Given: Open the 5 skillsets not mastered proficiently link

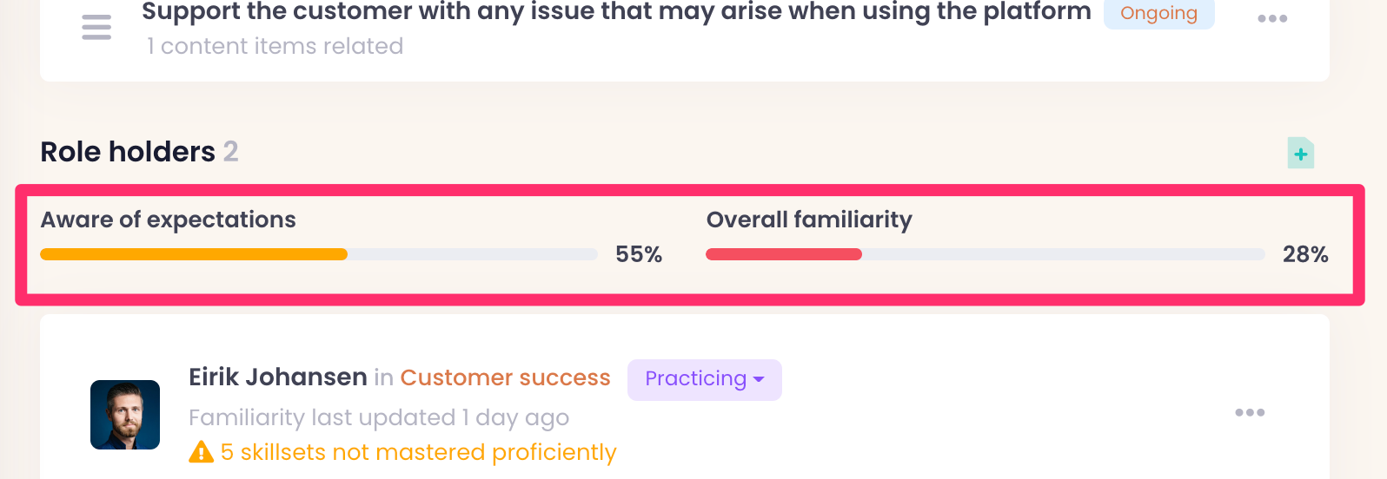Looking at the screenshot, I should pyautogui.click(x=418, y=452).
